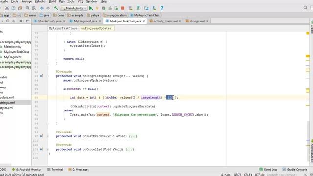Open the Run menu
313x176 pixels.
(62, 1)
